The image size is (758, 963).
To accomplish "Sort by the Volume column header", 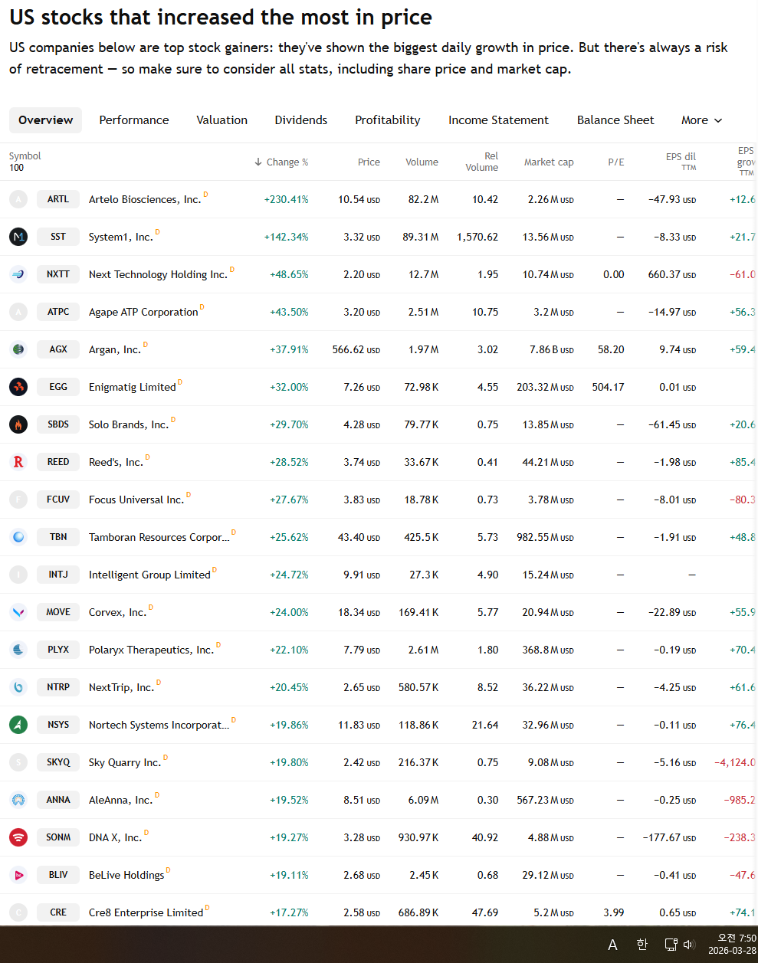I will [422, 162].
